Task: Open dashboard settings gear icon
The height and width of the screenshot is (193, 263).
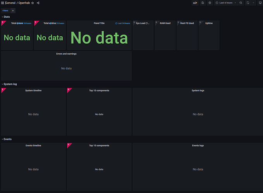Action: coord(210,3)
